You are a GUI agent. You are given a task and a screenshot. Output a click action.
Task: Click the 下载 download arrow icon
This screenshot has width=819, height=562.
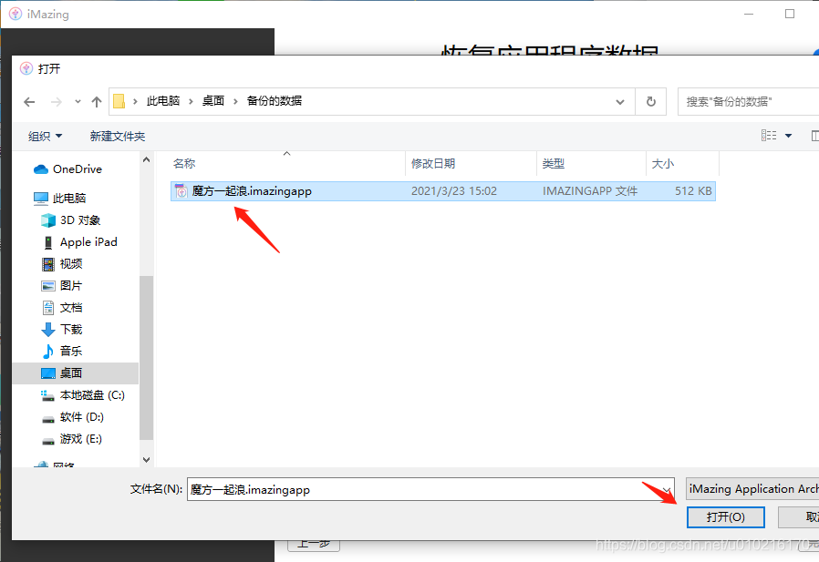pyautogui.click(x=48, y=330)
